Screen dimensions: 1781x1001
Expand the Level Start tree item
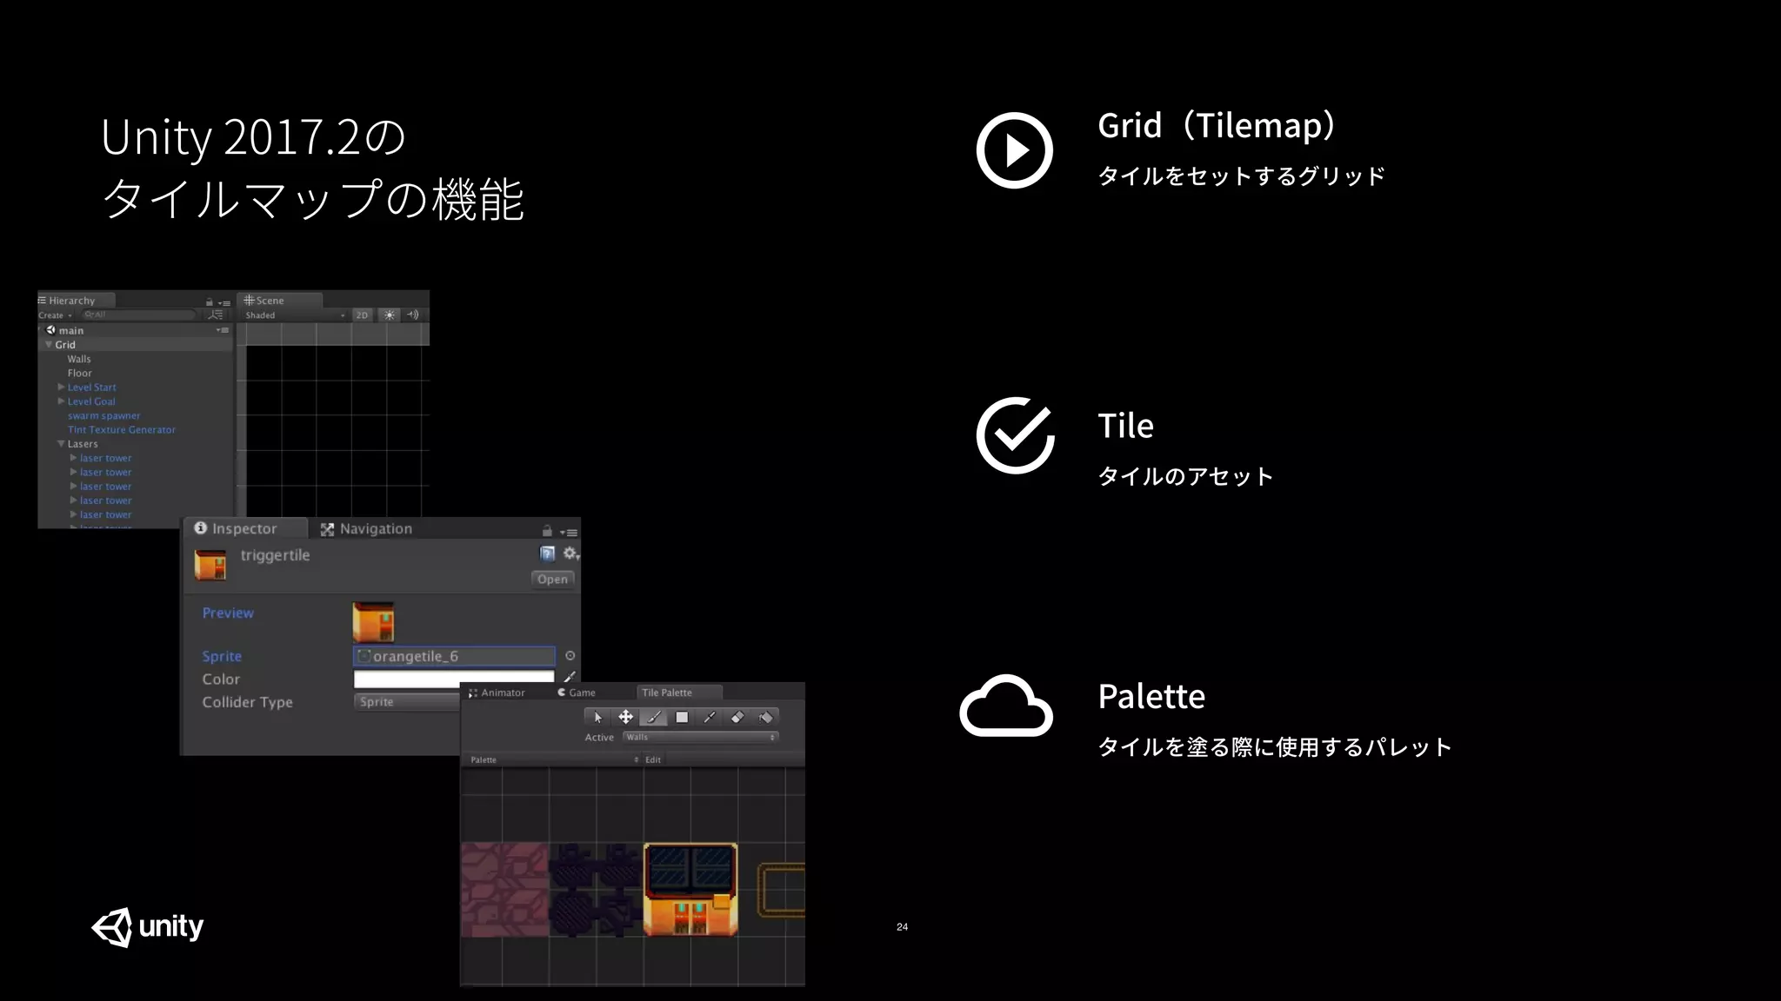(x=61, y=387)
